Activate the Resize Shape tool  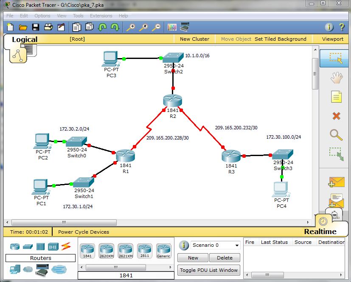click(336, 154)
